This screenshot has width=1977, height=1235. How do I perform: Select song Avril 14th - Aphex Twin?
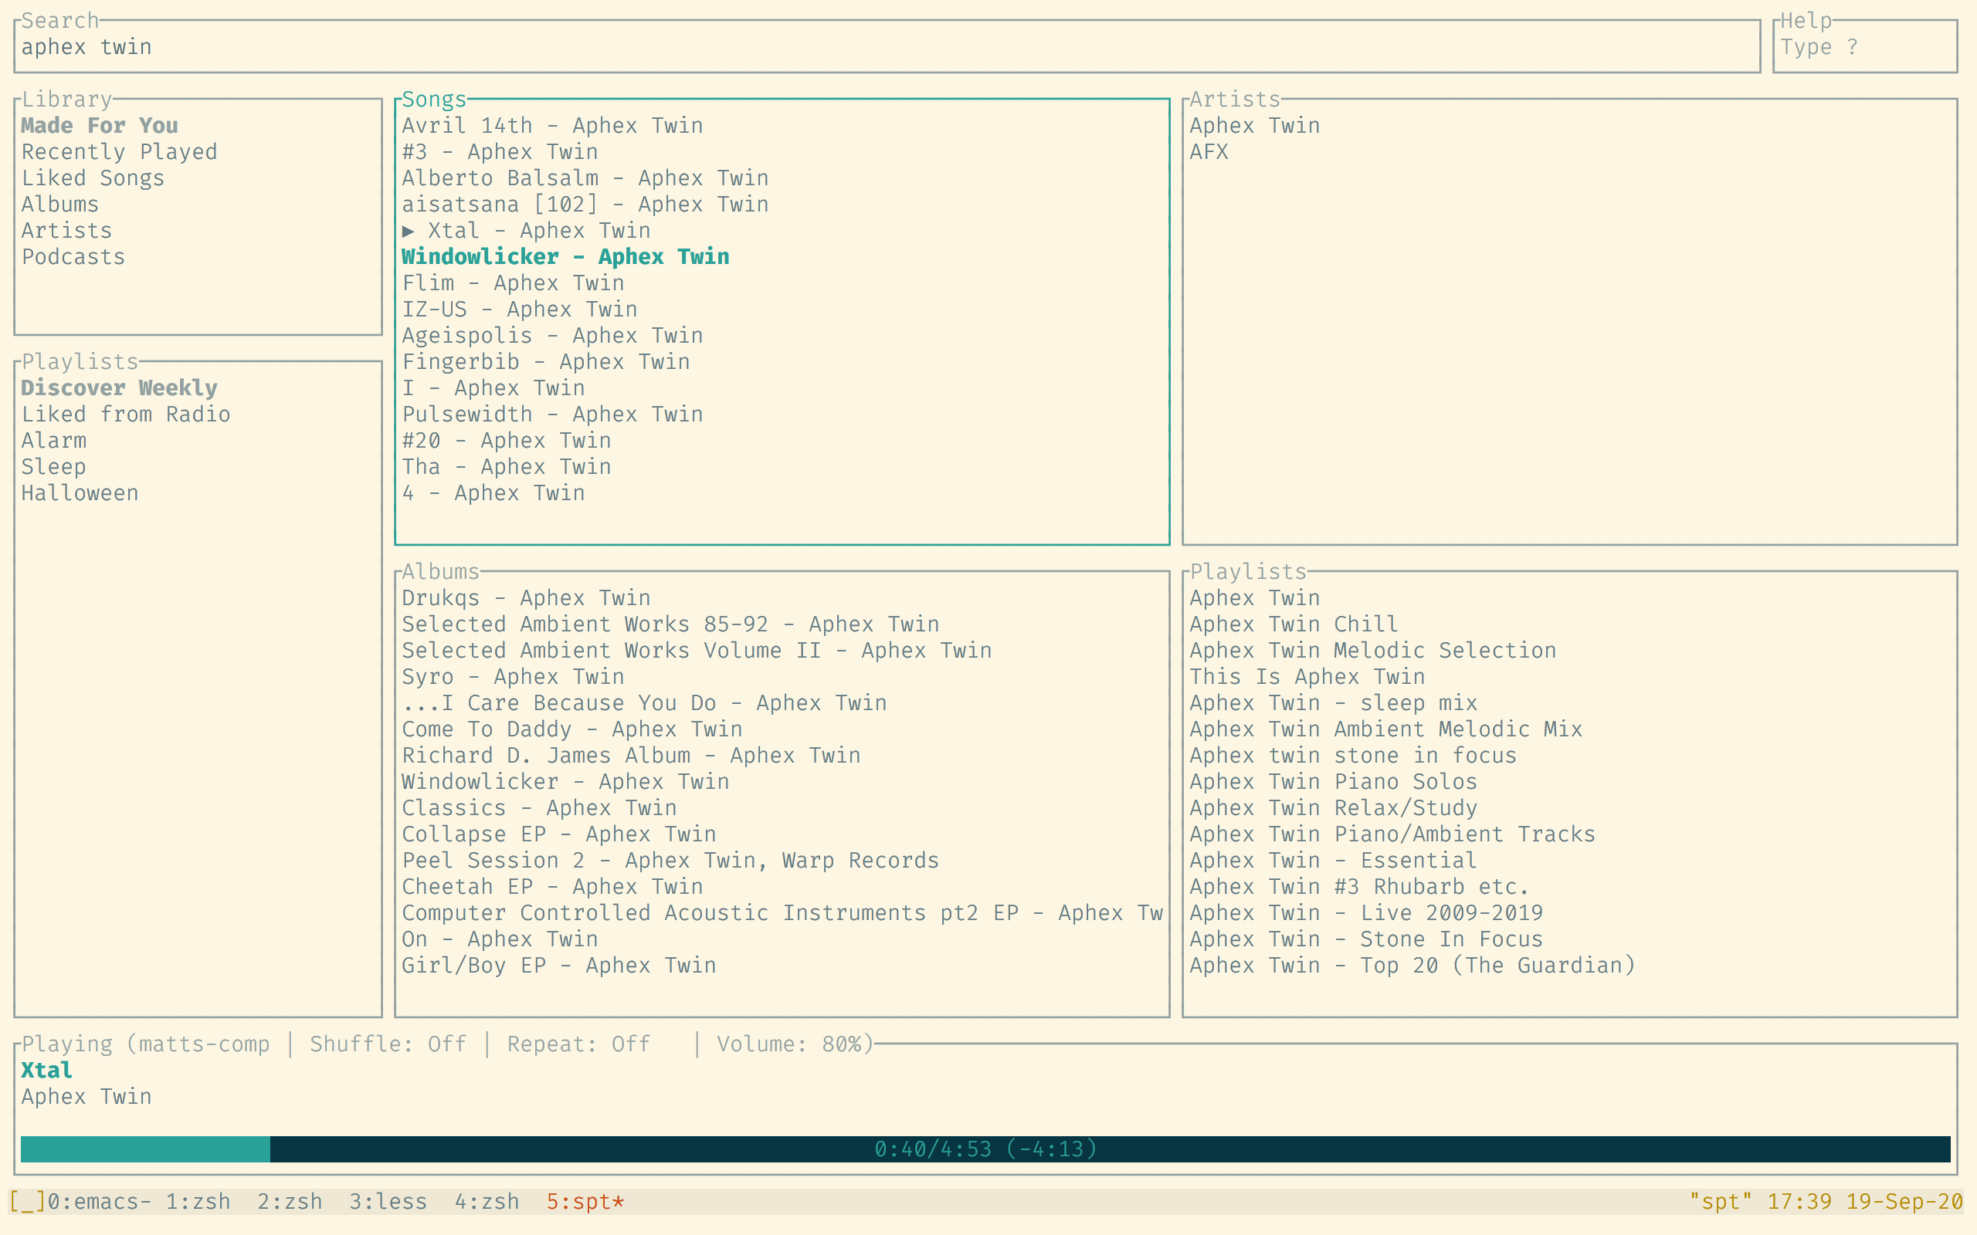click(552, 126)
